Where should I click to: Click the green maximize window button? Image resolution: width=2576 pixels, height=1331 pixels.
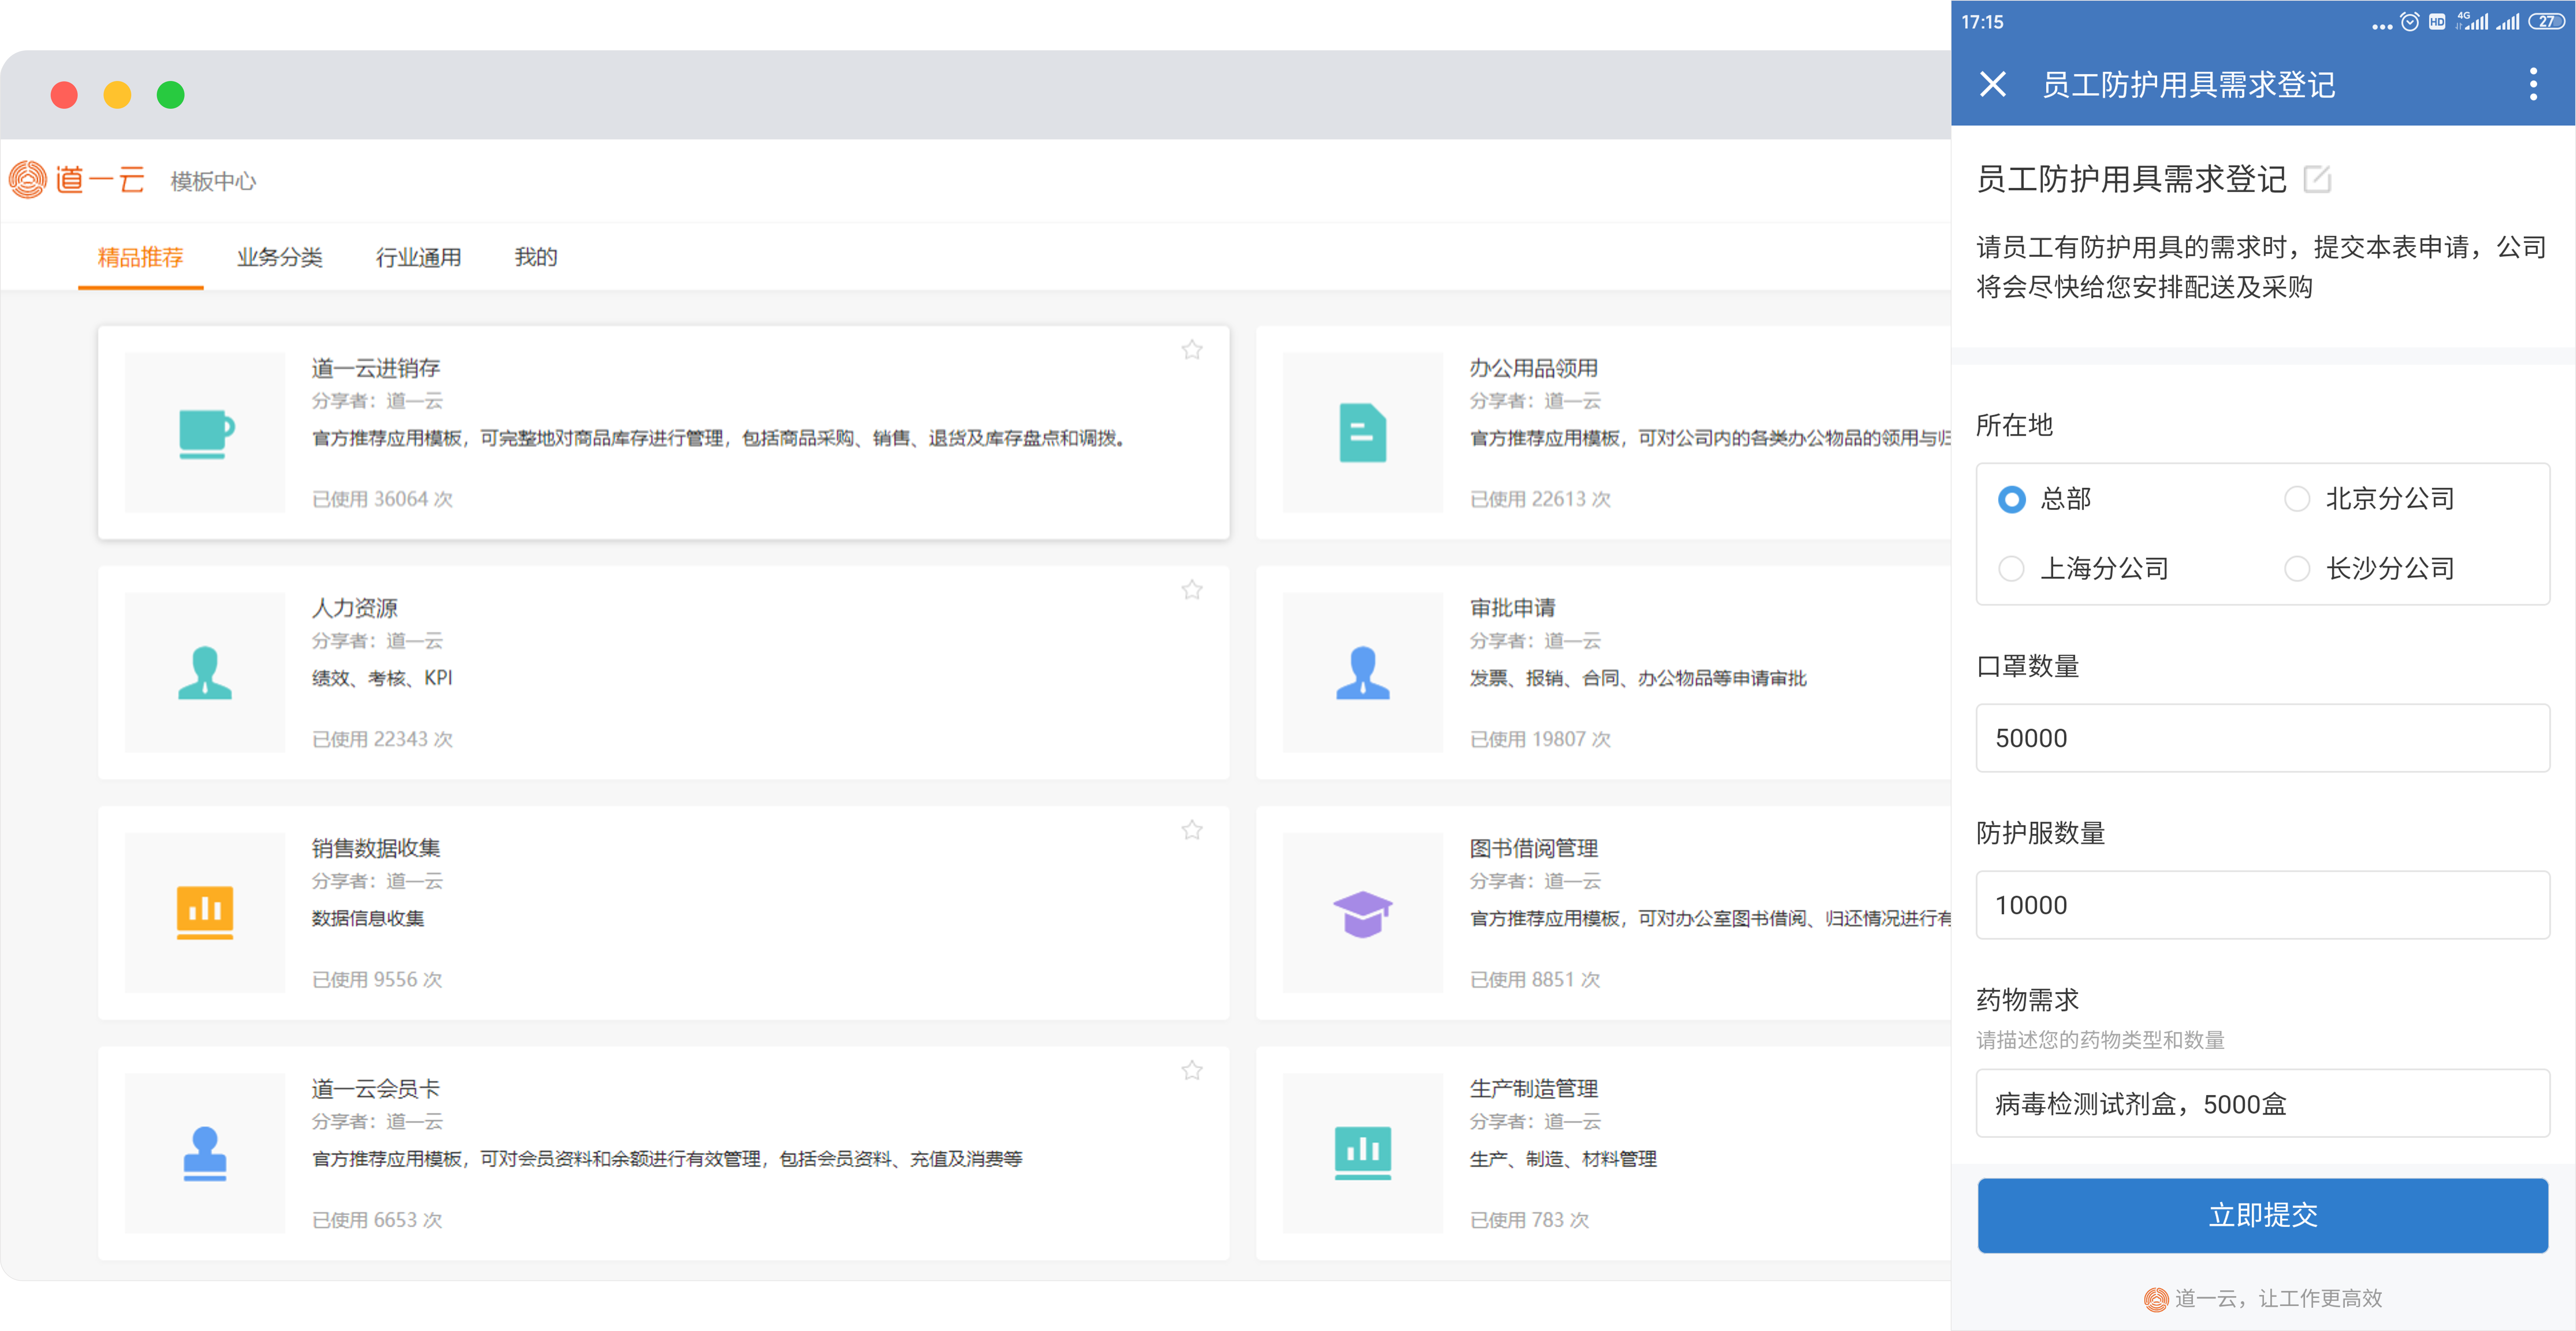pos(171,95)
